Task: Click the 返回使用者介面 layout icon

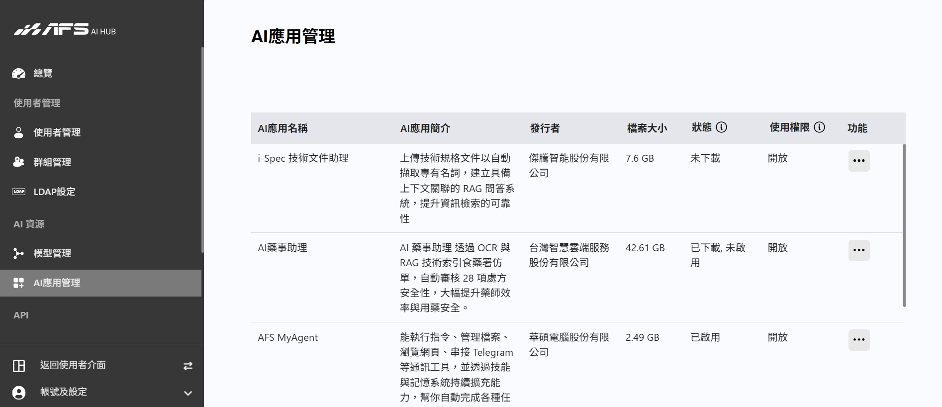Action: pos(19,366)
